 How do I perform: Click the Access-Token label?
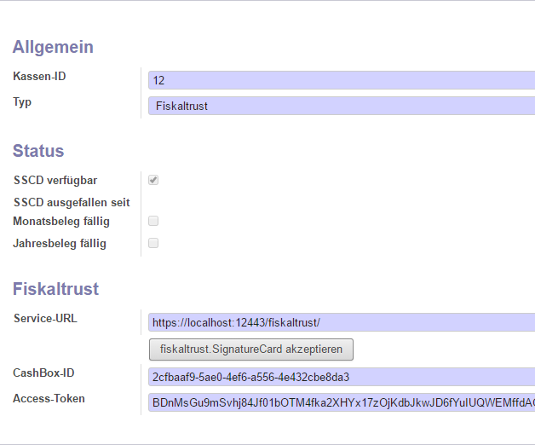(49, 399)
